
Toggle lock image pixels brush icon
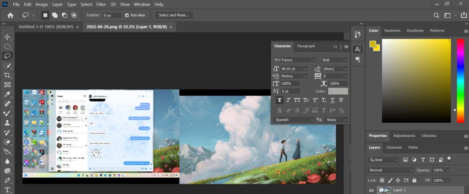click(x=390, y=180)
